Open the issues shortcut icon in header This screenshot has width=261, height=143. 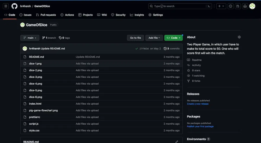230,6
